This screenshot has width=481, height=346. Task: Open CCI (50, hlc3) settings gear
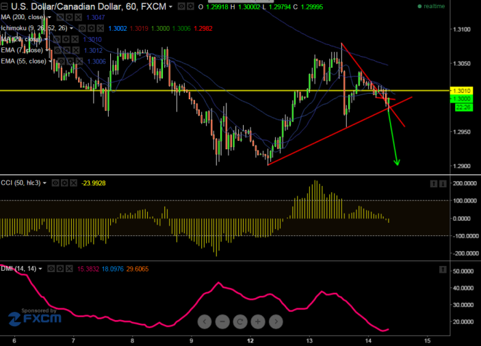[x=64, y=183]
